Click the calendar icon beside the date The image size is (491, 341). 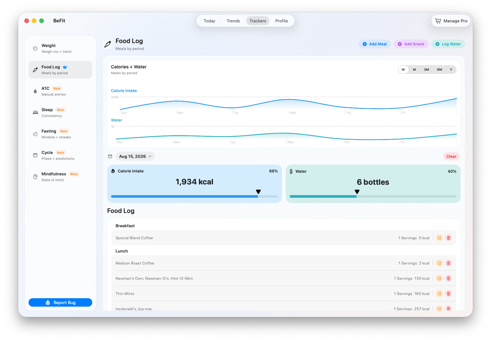pyautogui.click(x=110, y=157)
